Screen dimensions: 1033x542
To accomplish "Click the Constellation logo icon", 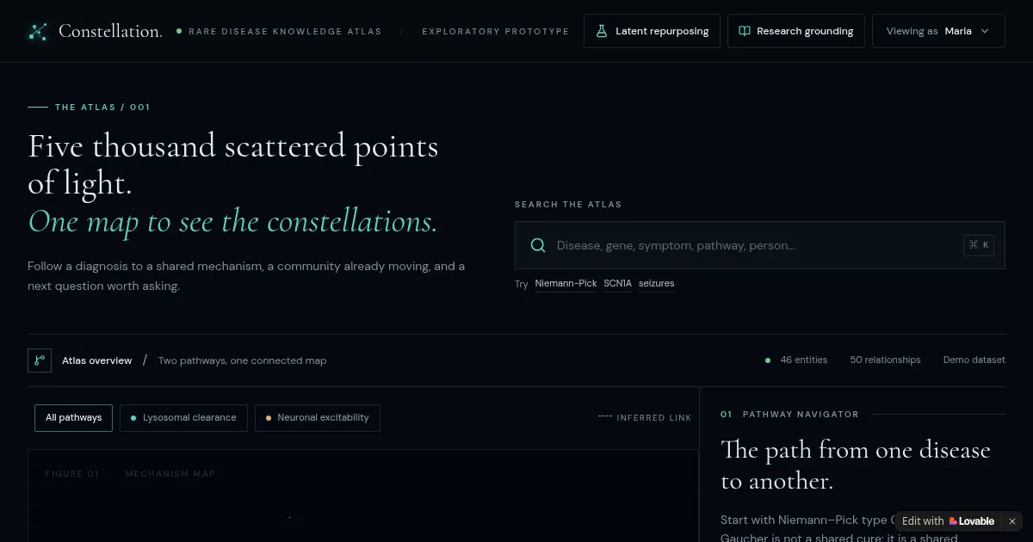I will coord(37,32).
